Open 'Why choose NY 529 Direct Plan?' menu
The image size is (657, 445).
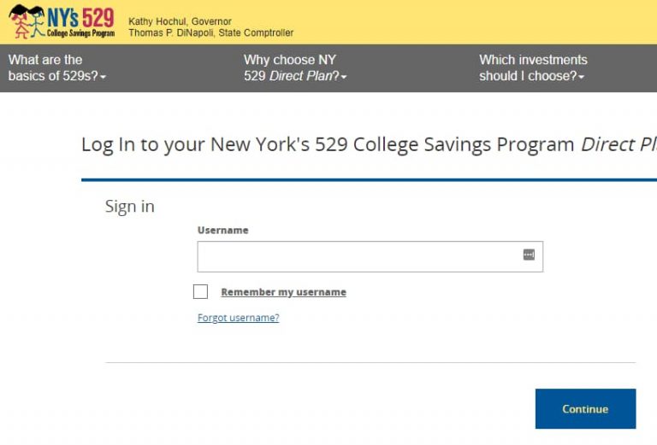point(294,68)
